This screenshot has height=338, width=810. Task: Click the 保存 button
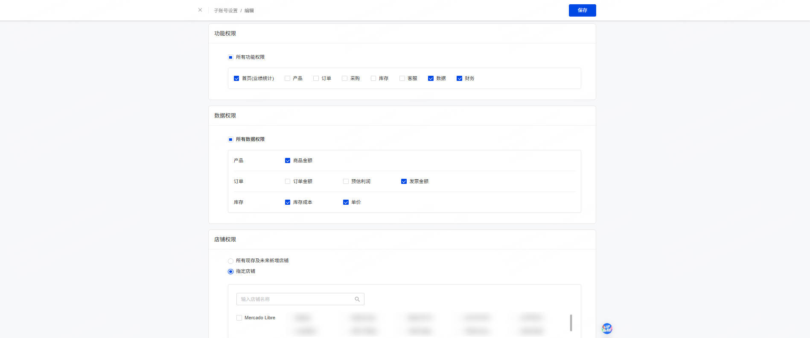tap(582, 10)
